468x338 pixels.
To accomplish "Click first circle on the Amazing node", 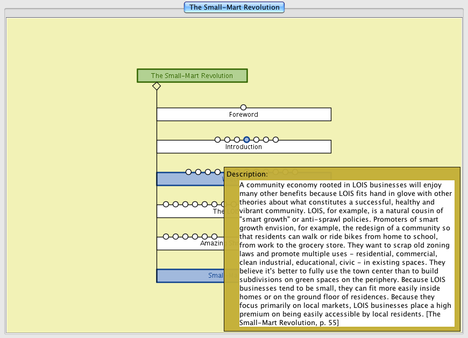I will point(166,237).
